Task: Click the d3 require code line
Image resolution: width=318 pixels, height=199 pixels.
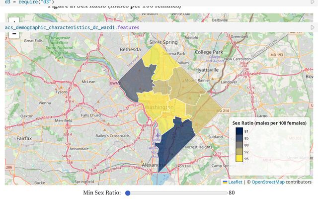Action: [x=25, y=2]
